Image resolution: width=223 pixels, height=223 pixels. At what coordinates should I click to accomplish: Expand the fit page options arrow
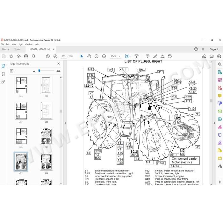[x=130, y=56]
